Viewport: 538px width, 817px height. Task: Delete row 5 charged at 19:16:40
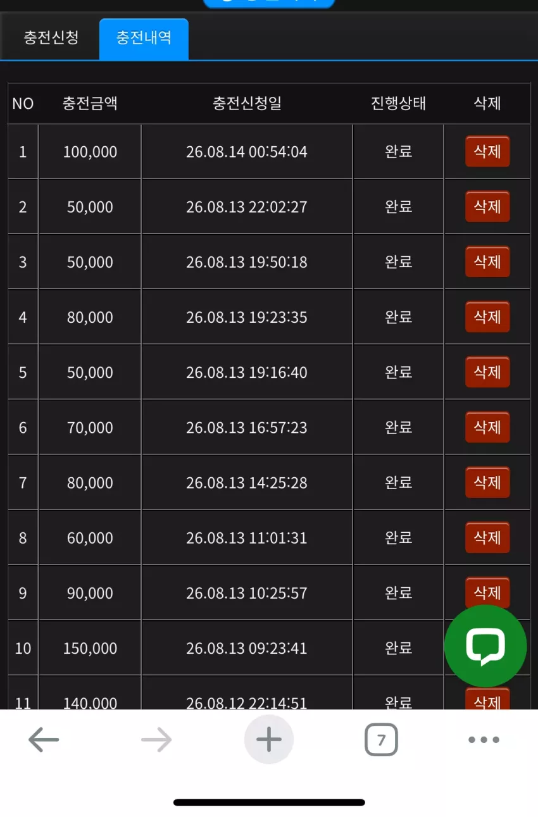pos(487,371)
